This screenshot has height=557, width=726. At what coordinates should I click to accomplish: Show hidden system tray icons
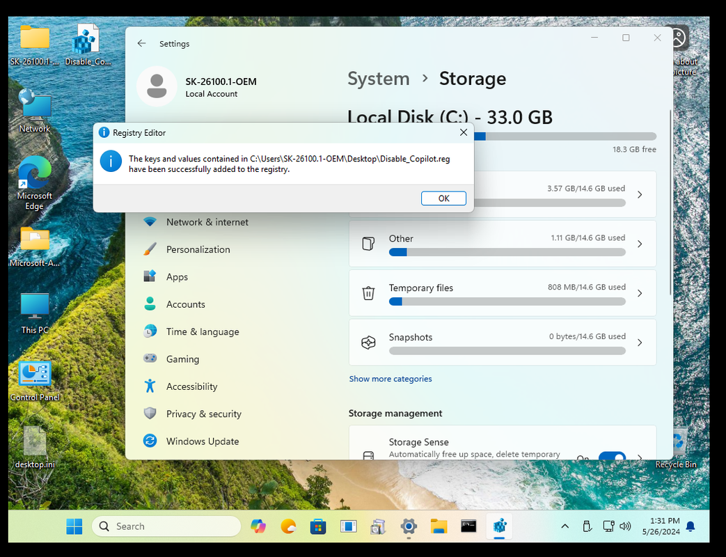[565, 526]
